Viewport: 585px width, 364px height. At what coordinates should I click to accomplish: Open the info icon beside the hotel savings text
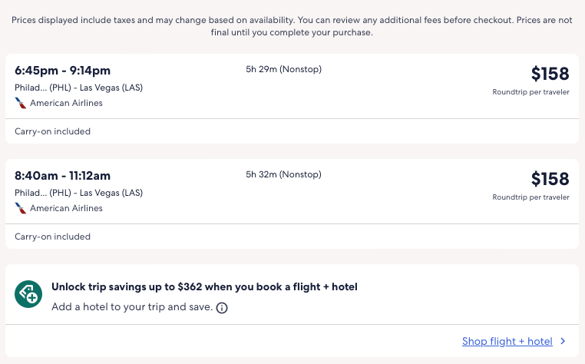222,308
